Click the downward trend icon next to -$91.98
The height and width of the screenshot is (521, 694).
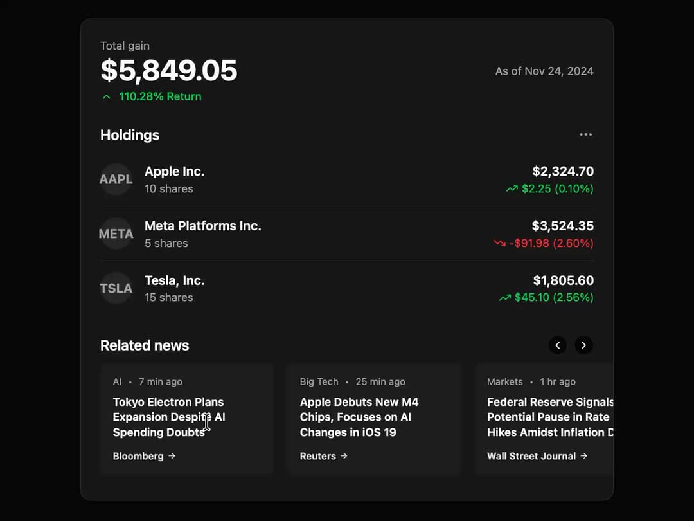point(500,243)
